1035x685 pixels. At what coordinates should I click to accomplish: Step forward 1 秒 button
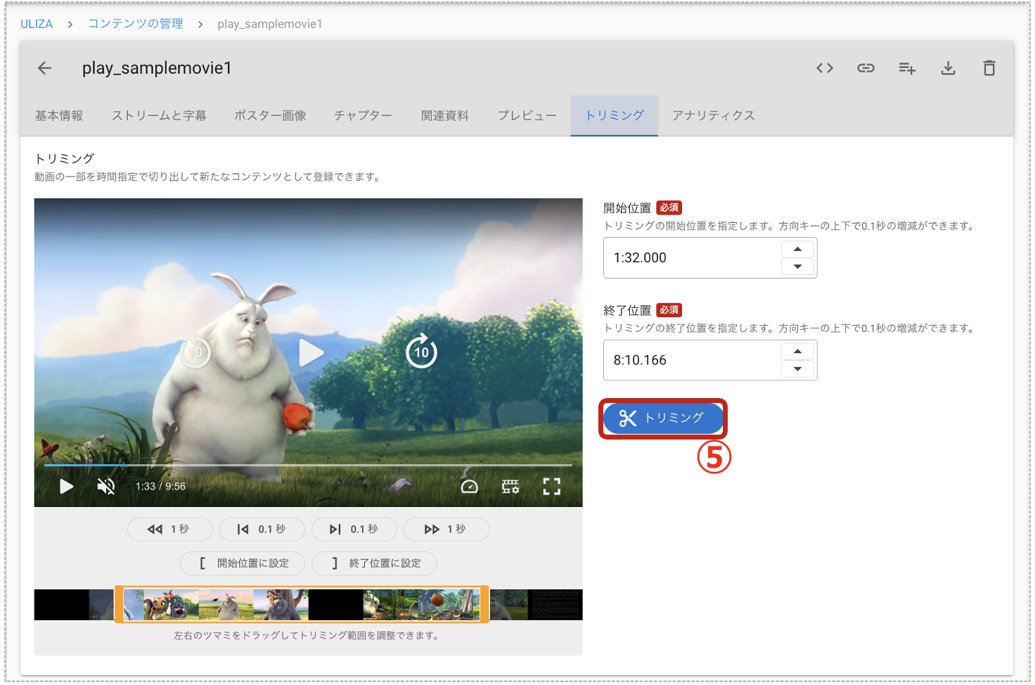[x=446, y=529]
